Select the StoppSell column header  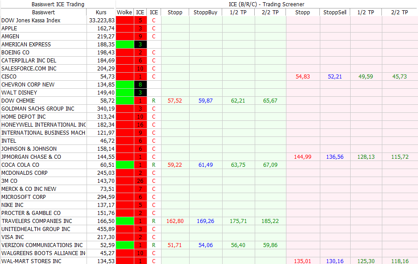pyautogui.click(x=335, y=12)
